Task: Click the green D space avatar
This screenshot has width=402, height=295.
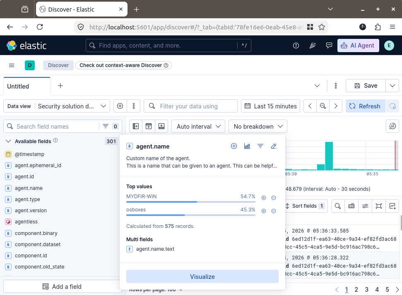Action: (30, 65)
